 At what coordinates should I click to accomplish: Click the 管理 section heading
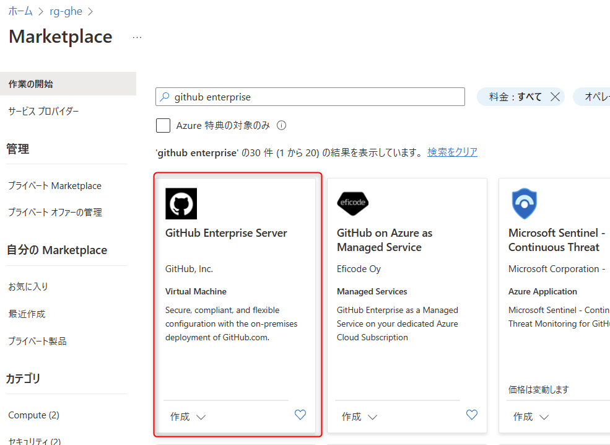[17, 149]
